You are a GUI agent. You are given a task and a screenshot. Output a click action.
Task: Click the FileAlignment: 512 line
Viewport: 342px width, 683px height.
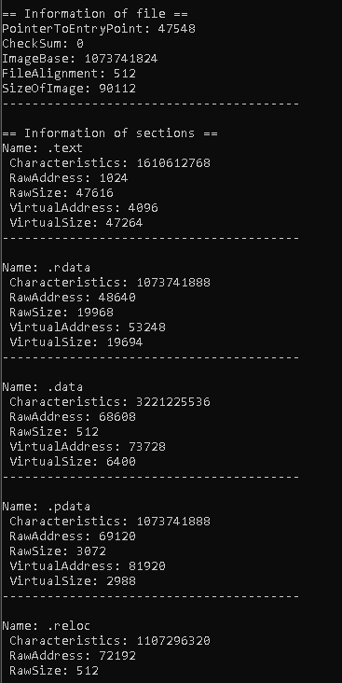point(69,73)
